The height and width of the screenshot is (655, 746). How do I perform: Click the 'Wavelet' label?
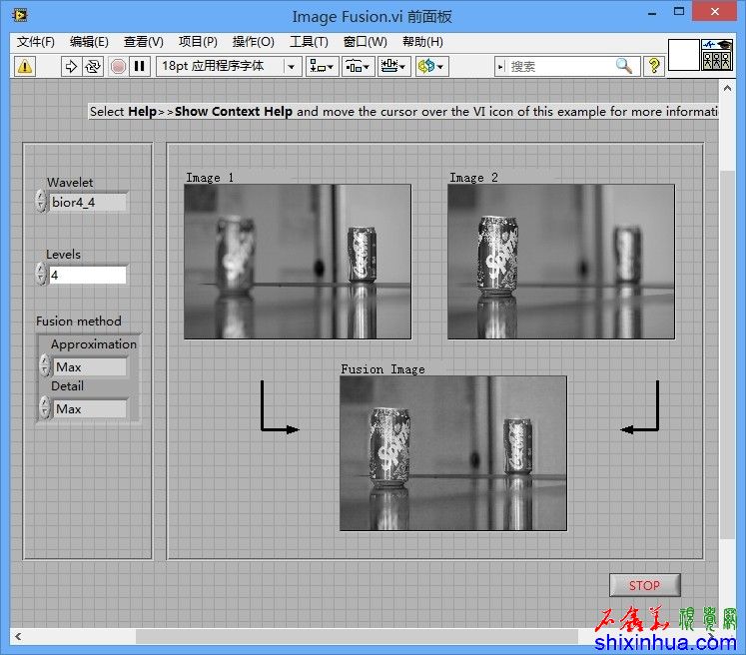[x=70, y=182]
